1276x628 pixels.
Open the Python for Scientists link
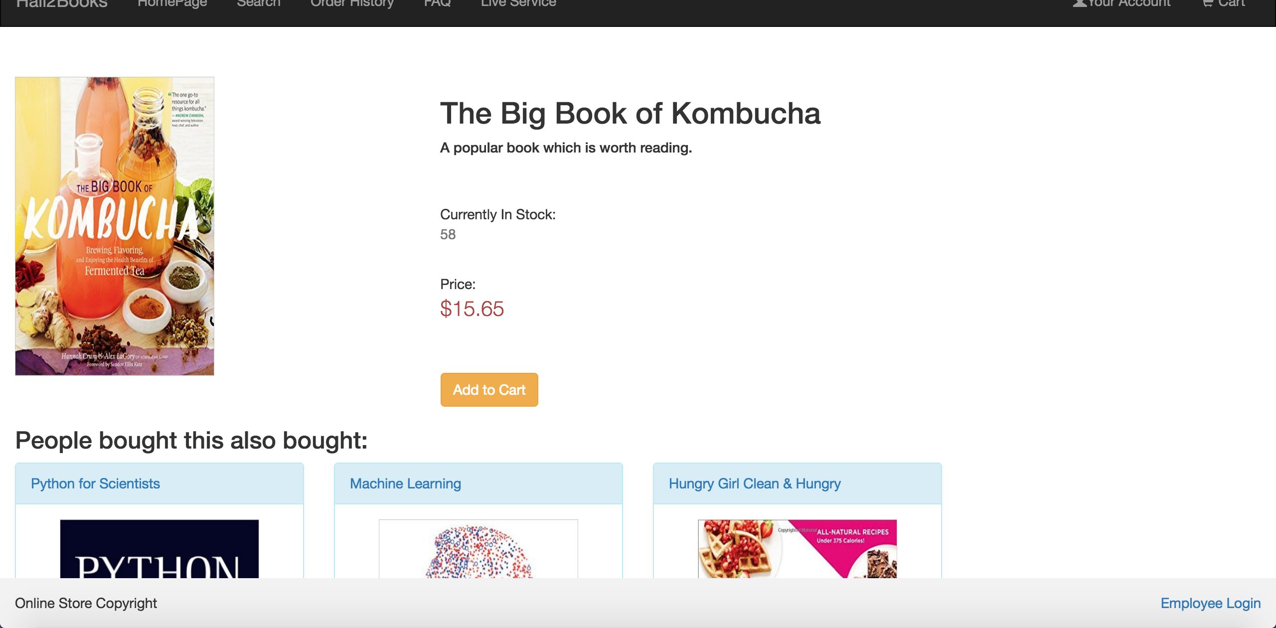(x=95, y=483)
